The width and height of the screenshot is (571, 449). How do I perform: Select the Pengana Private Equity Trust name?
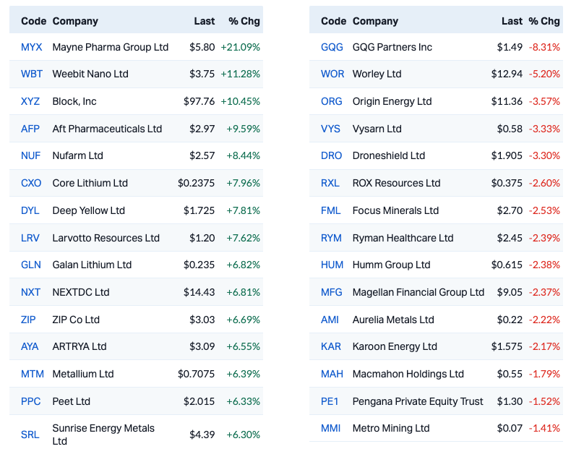418,401
